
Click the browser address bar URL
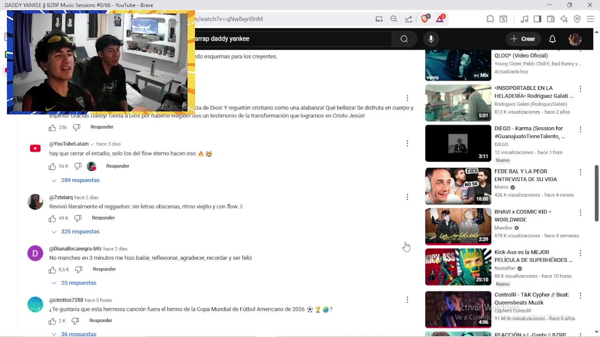click(x=230, y=19)
